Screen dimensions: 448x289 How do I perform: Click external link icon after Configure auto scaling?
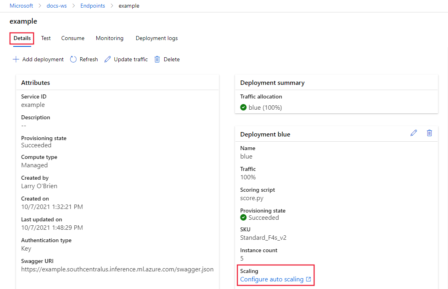[x=308, y=279]
